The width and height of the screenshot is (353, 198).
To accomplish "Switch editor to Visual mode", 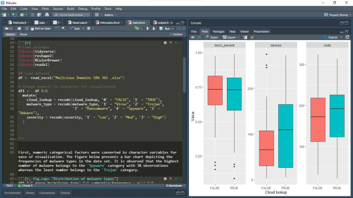I will pyautogui.click(x=23, y=34).
